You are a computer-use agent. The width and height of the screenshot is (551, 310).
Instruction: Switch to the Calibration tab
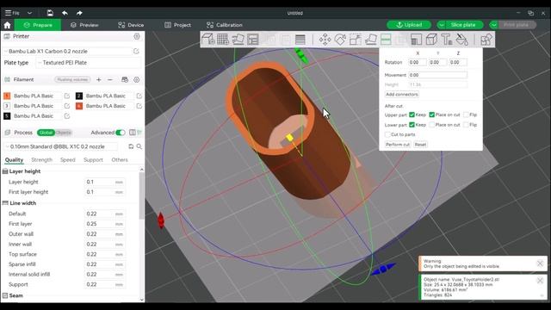point(225,25)
